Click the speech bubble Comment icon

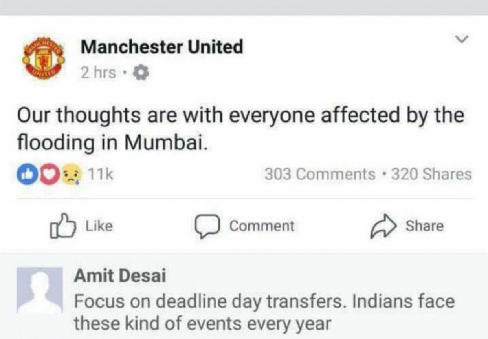coord(207,227)
